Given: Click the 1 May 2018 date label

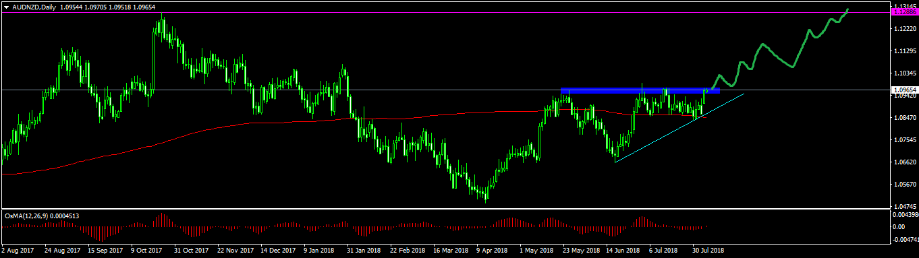Looking at the screenshot, I should (536, 250).
